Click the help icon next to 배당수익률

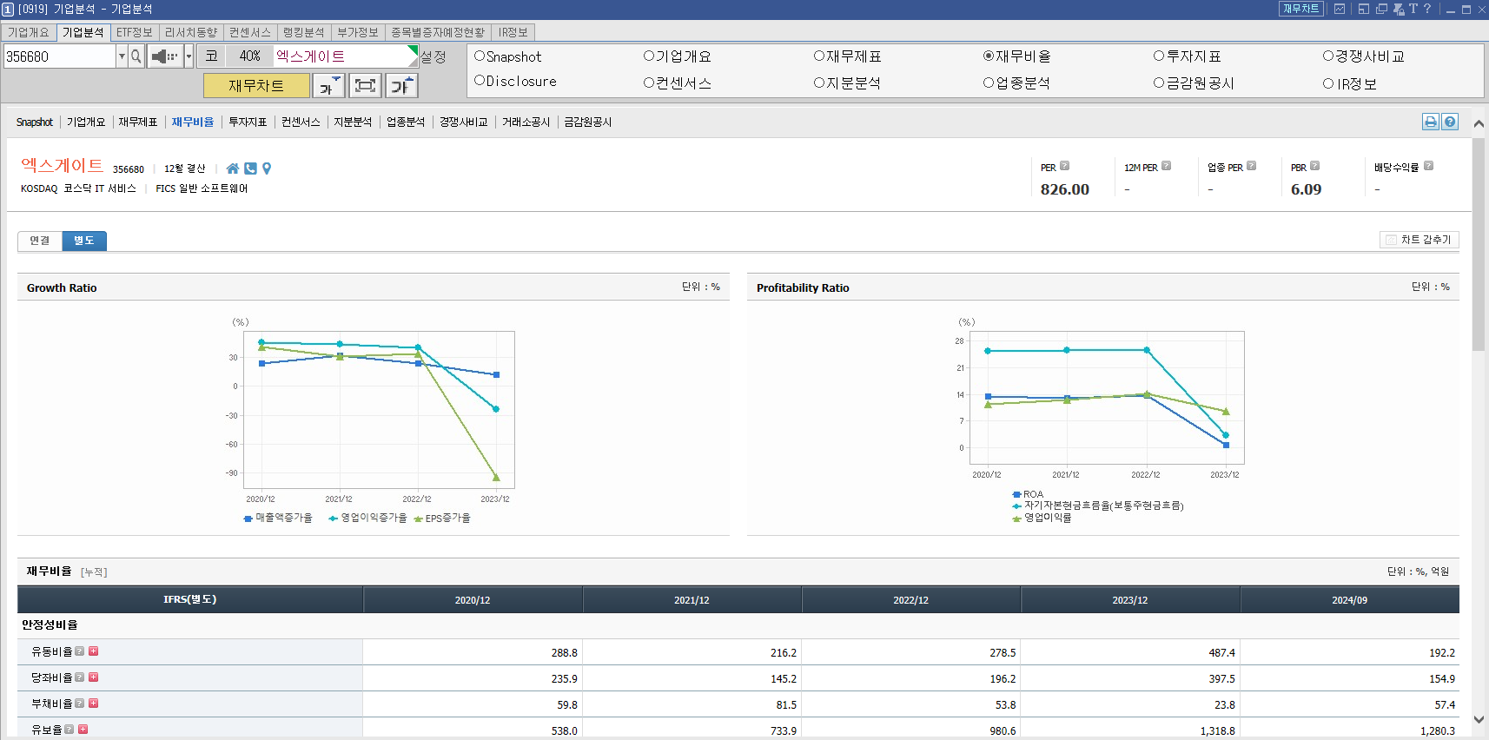click(x=1428, y=166)
